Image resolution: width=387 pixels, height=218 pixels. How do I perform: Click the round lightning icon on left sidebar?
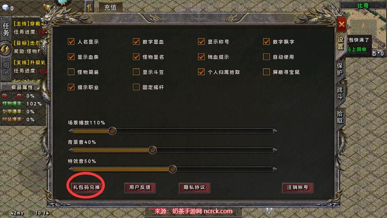(6, 49)
